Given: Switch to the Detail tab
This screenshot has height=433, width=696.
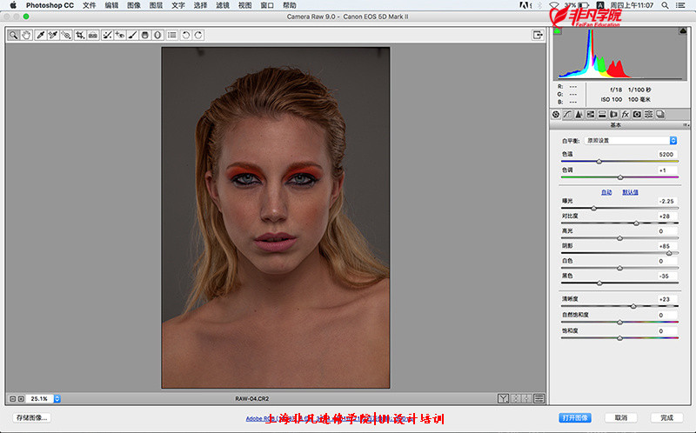Looking at the screenshot, I should point(579,115).
